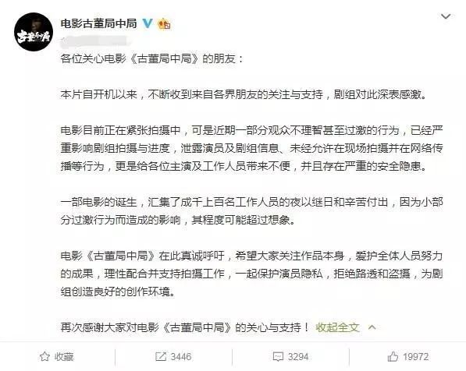Open the repost count 3446
This screenshot has height=371, width=466.
point(181,356)
